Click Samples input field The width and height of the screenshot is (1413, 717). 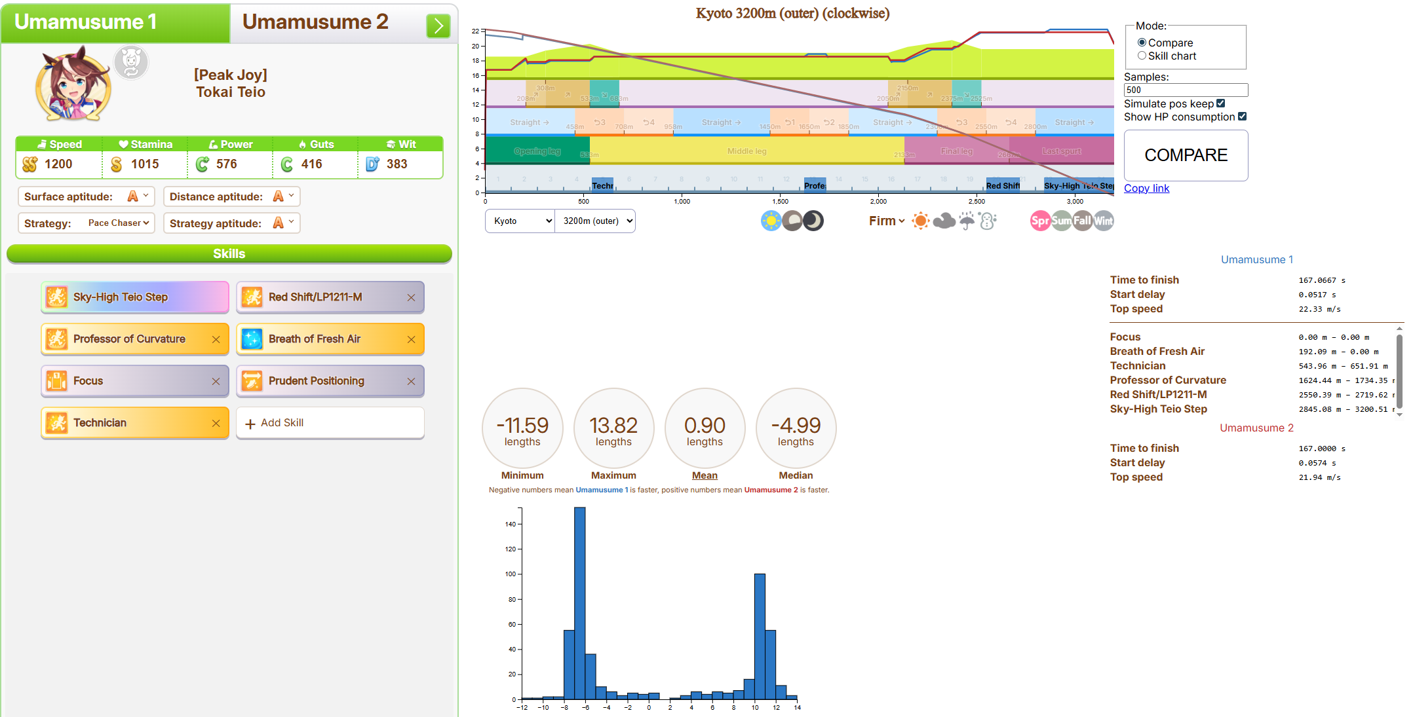pos(1186,90)
